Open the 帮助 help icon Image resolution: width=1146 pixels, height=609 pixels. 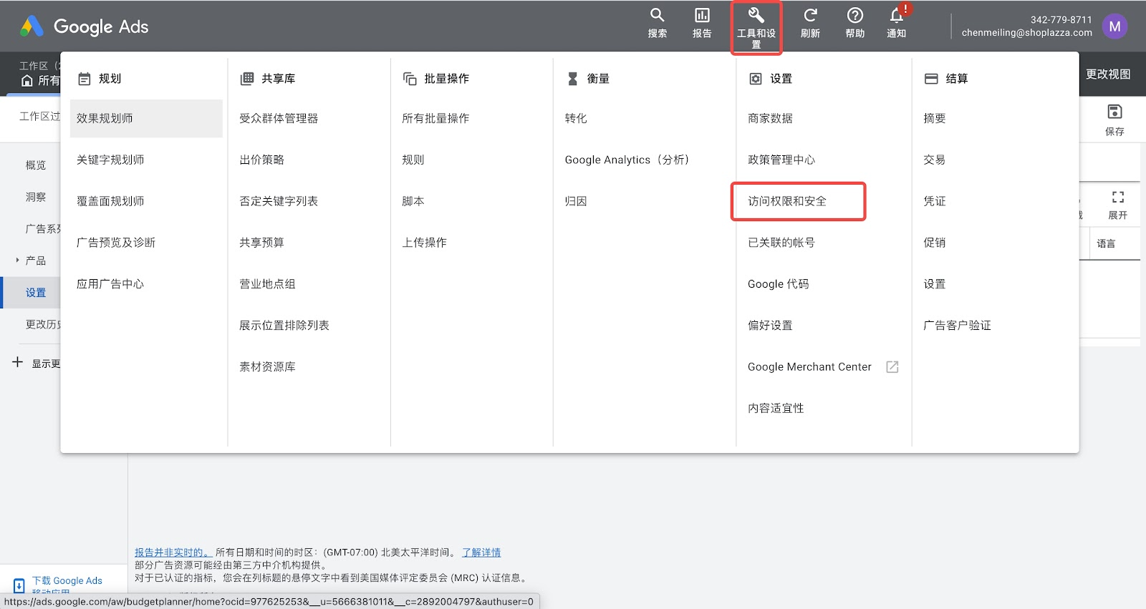tap(855, 15)
